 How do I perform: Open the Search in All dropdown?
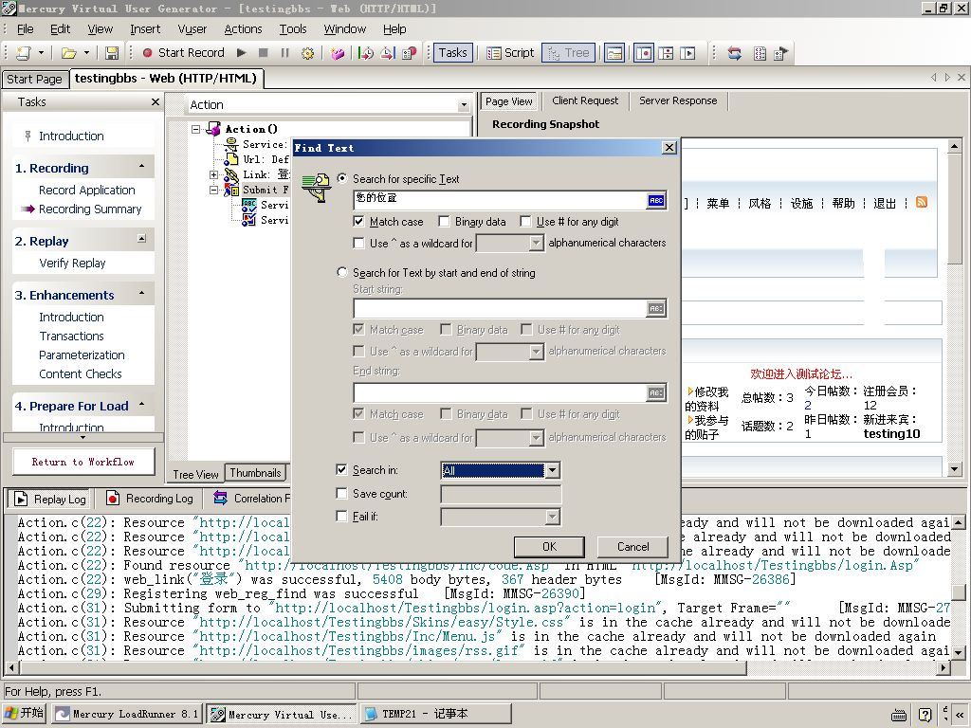coord(553,470)
